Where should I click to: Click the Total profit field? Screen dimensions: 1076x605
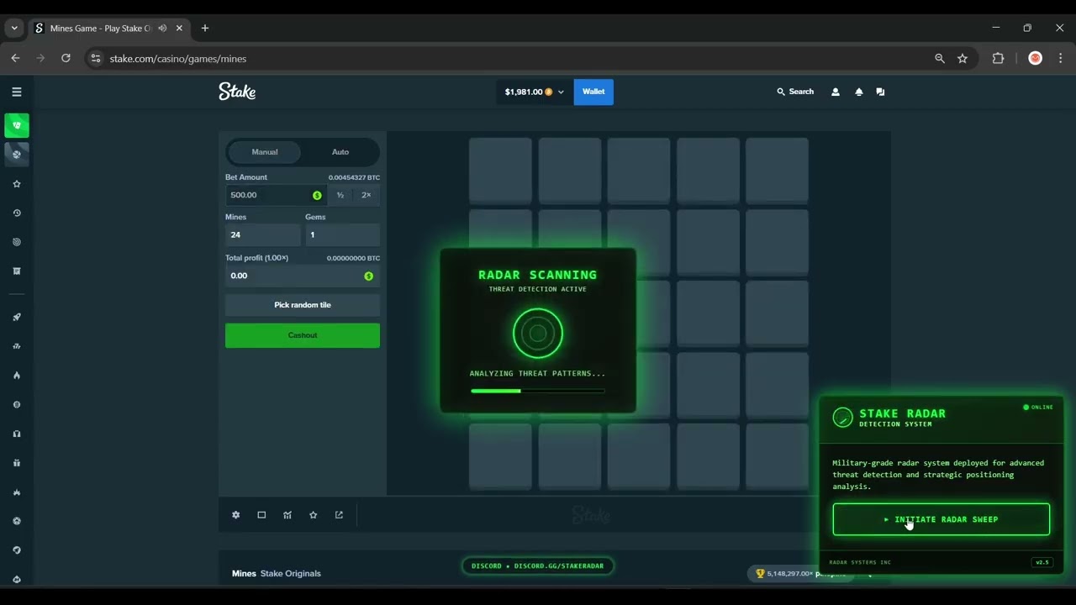tap(303, 276)
